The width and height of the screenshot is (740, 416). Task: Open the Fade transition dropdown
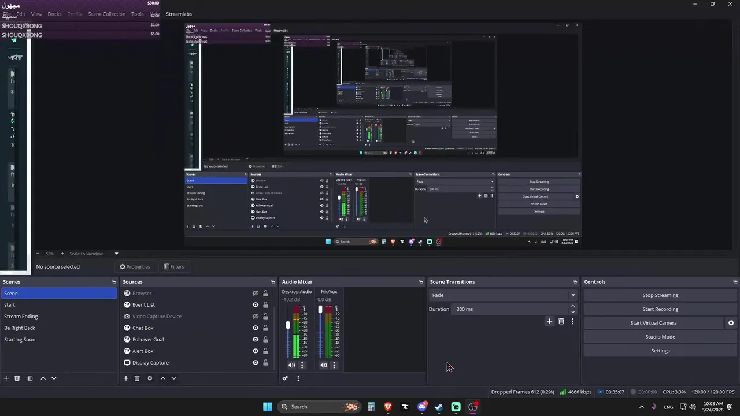503,295
